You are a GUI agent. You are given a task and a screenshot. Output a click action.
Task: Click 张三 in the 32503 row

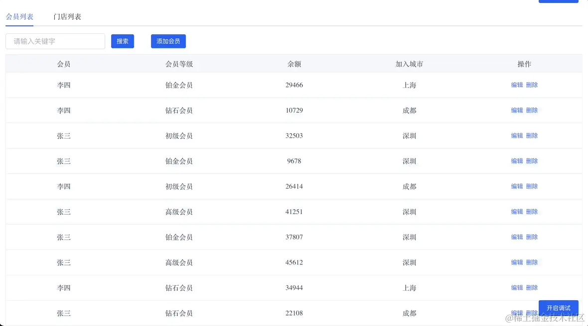tap(63, 136)
